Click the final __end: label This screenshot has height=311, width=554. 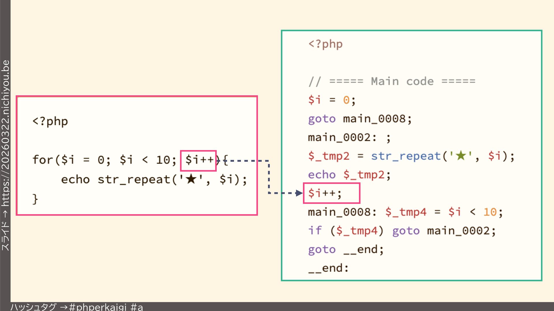pyautogui.click(x=328, y=268)
